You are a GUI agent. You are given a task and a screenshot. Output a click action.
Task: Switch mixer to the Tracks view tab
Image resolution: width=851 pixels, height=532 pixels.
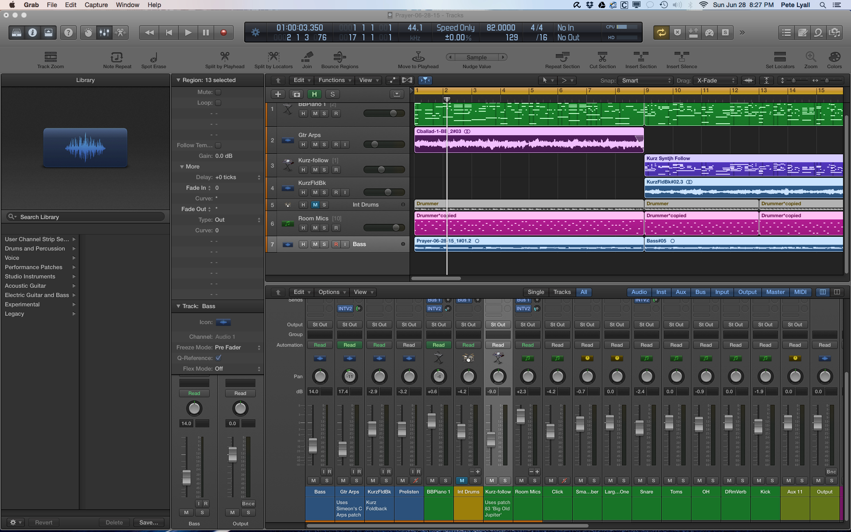[562, 292]
